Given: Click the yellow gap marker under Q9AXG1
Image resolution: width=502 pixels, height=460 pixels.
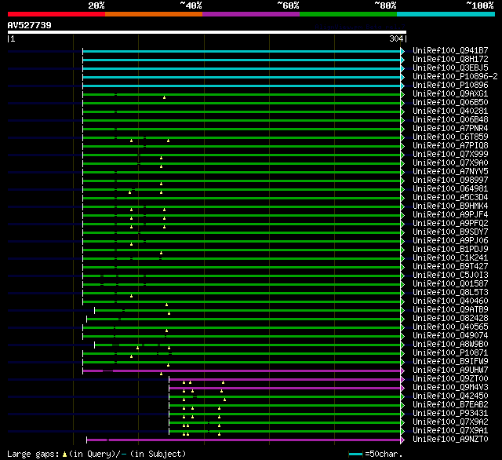Looking at the screenshot, I should [x=164, y=97].
